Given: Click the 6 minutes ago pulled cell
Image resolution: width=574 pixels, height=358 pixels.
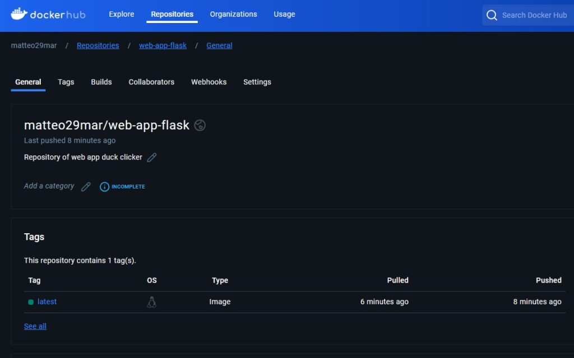Looking at the screenshot, I should tap(385, 302).
